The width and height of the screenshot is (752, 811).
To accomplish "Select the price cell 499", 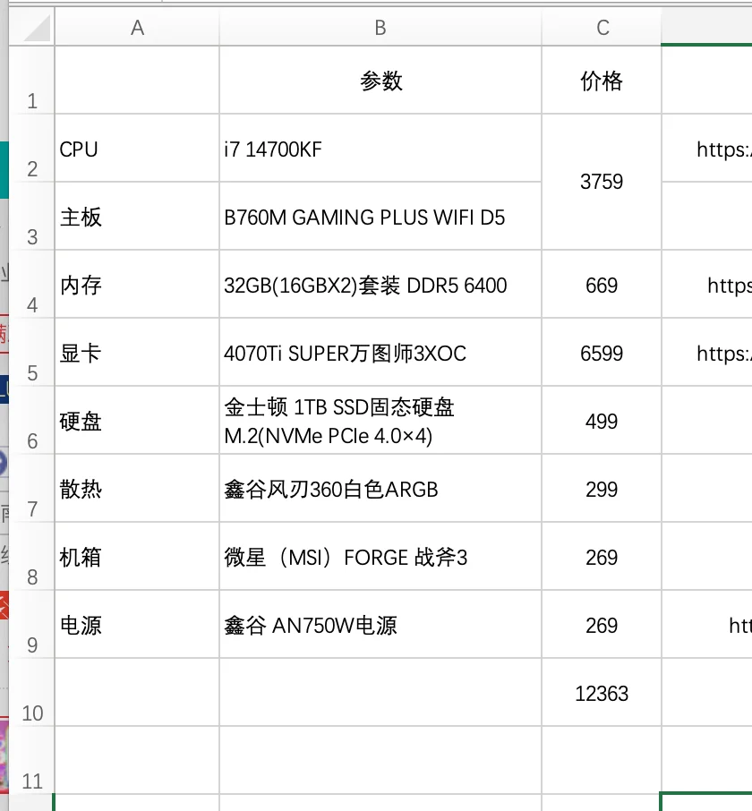I will [x=602, y=421].
